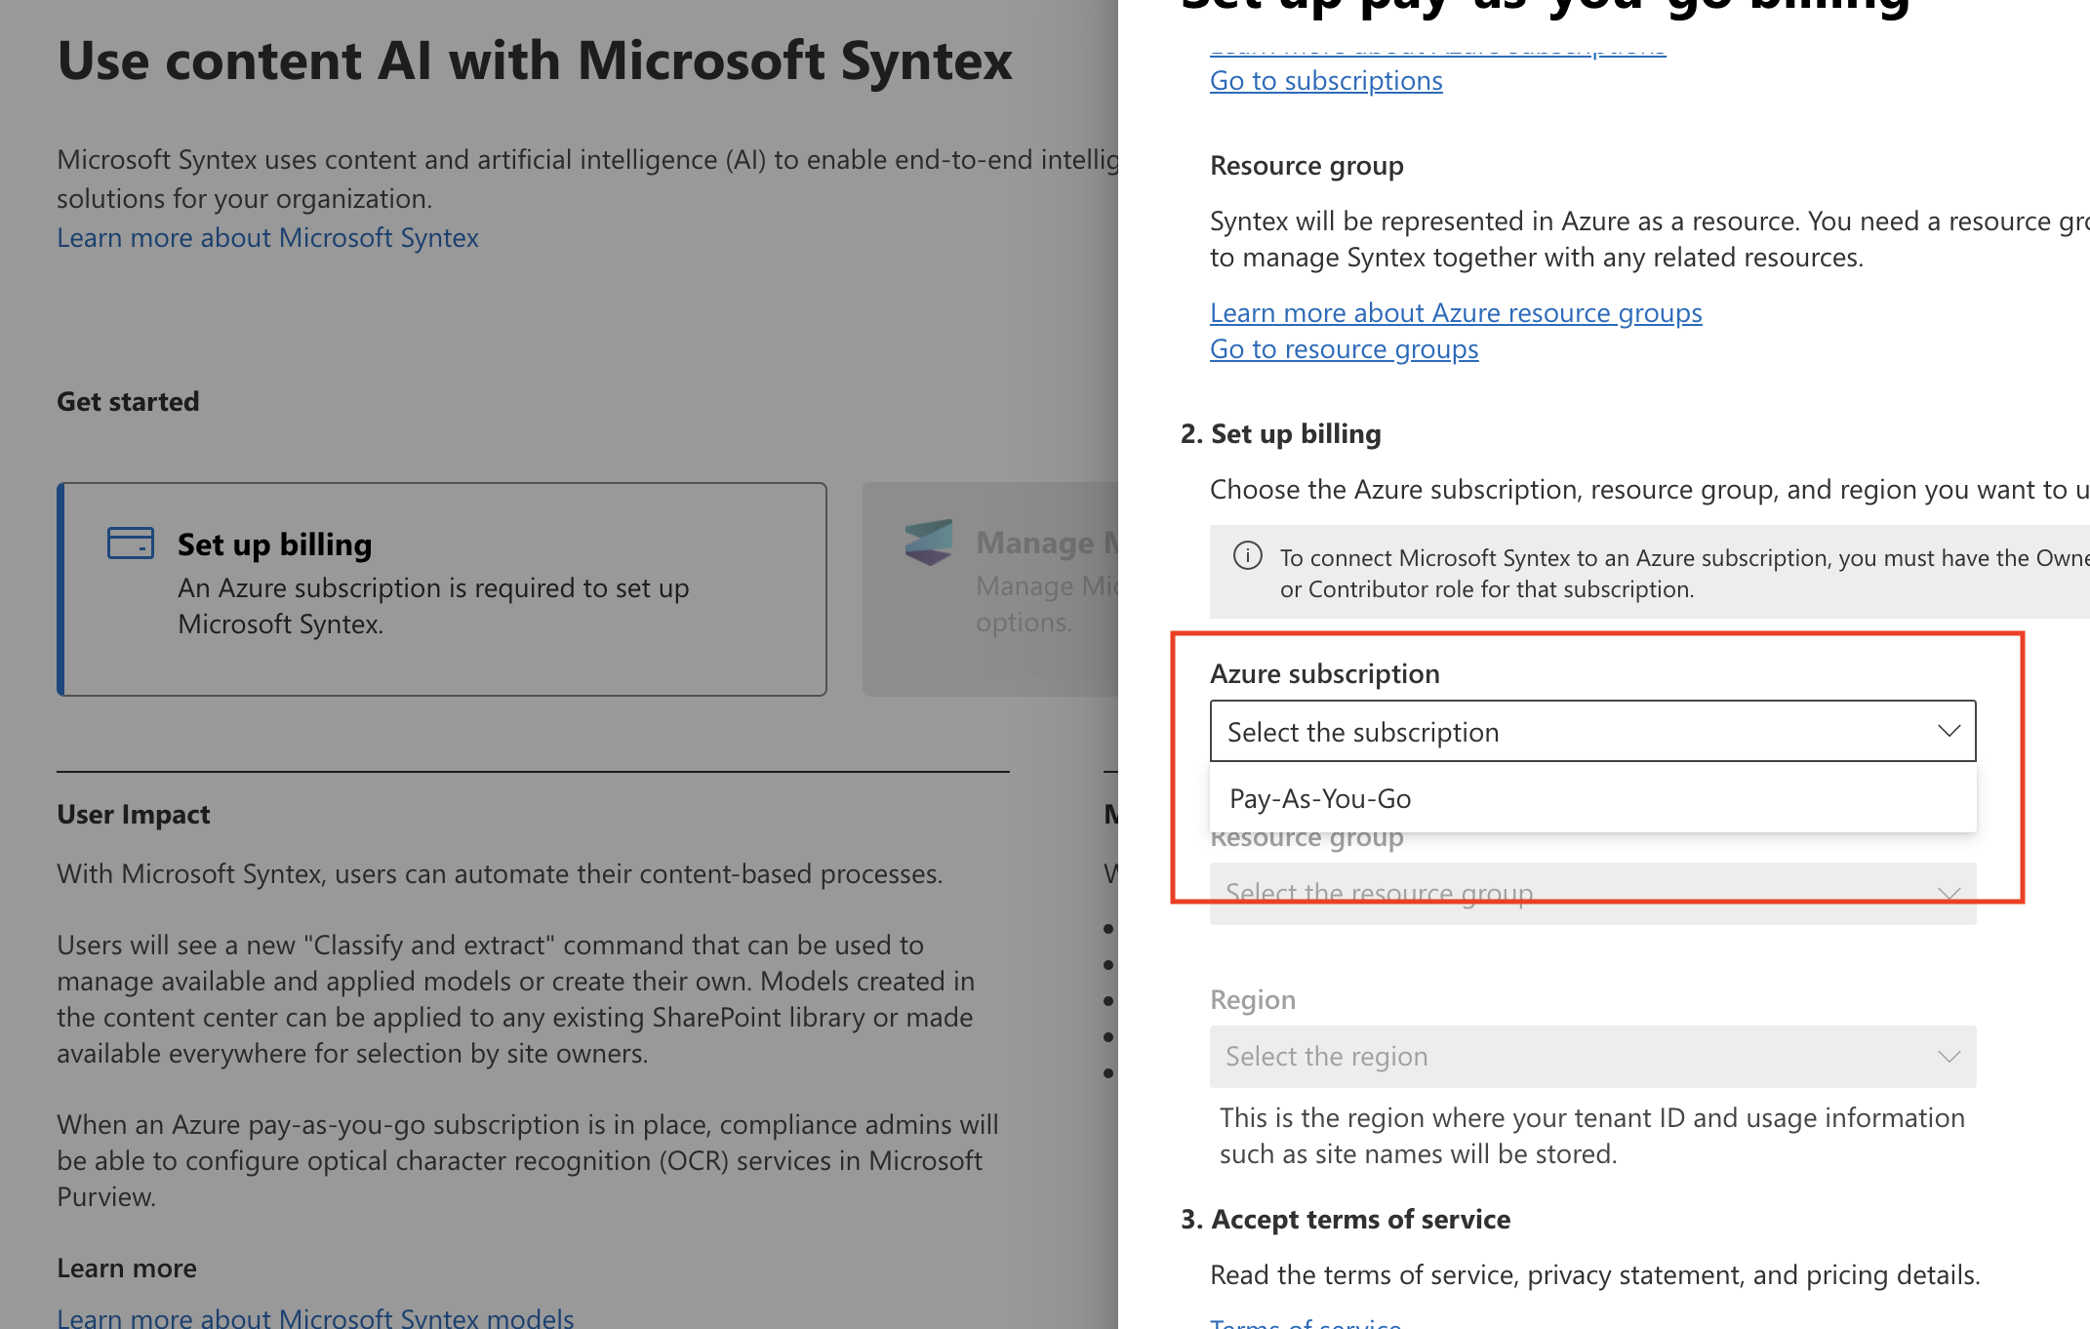
Task: Click the Resource group heading in prerequisites
Action: 1306,166
